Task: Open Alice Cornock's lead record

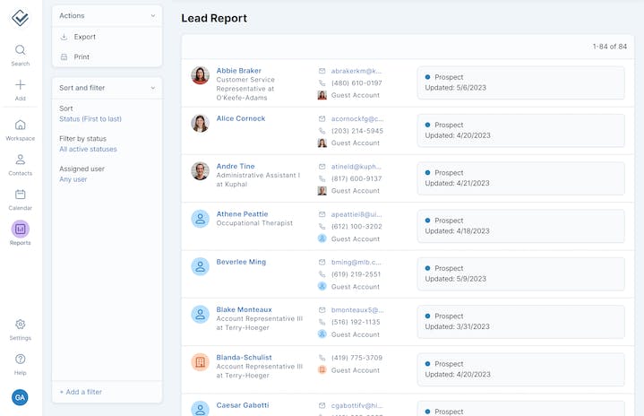Action: tap(241, 118)
